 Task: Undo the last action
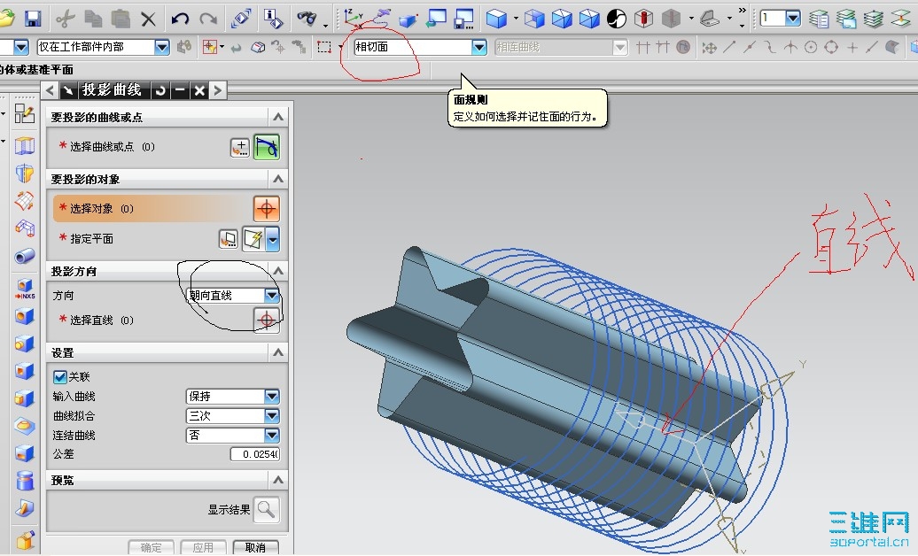tap(180, 19)
